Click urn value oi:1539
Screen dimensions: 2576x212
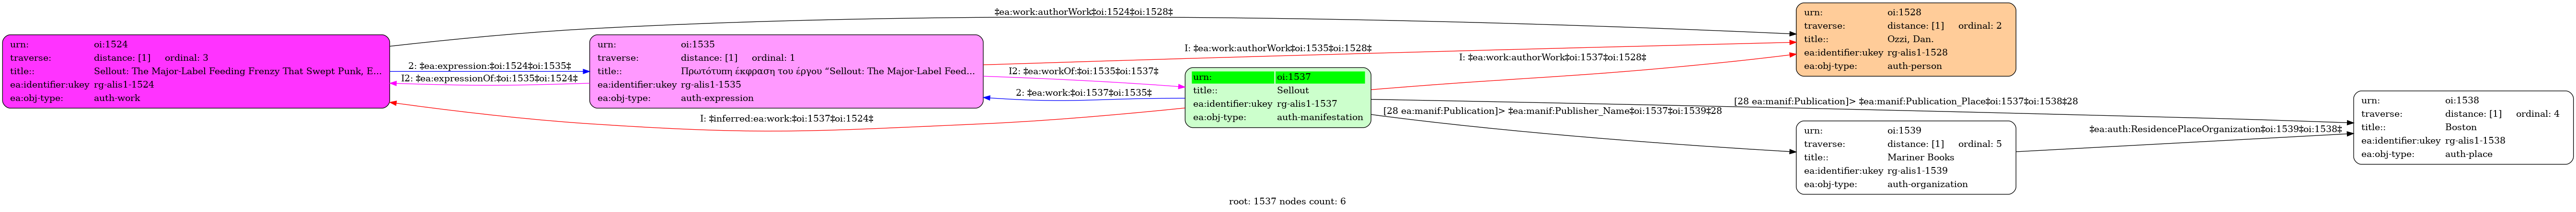[x=1904, y=130]
